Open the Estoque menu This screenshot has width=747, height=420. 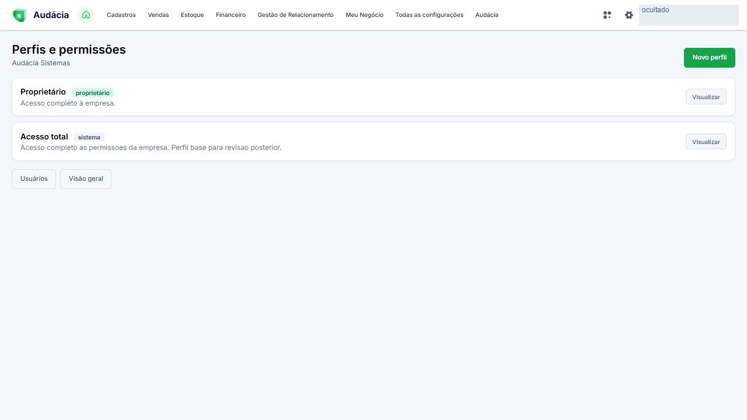[193, 15]
